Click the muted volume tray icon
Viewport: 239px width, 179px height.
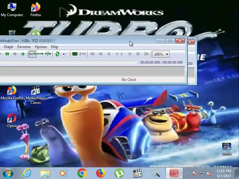[209, 173]
